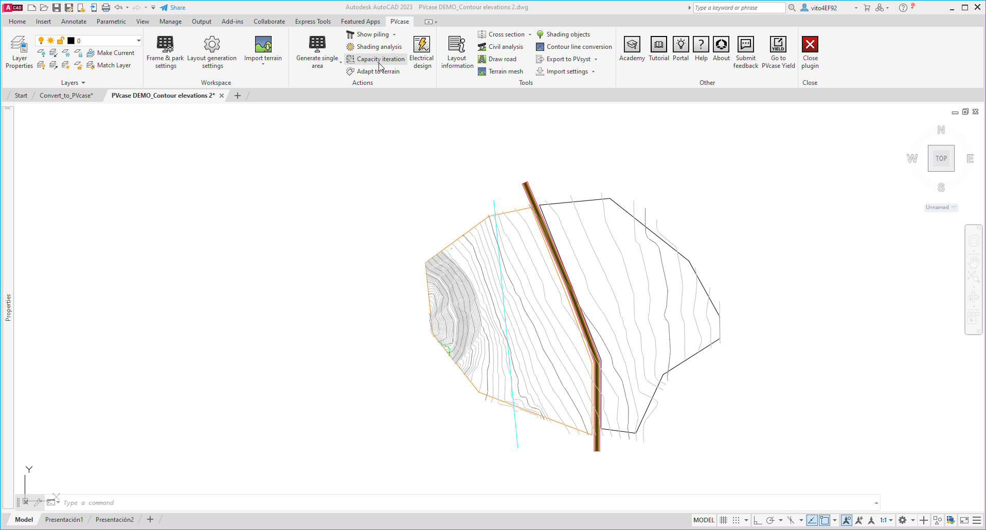The width and height of the screenshot is (986, 530).
Task: Toggle the layer lock padlock icon
Action: (x=61, y=41)
